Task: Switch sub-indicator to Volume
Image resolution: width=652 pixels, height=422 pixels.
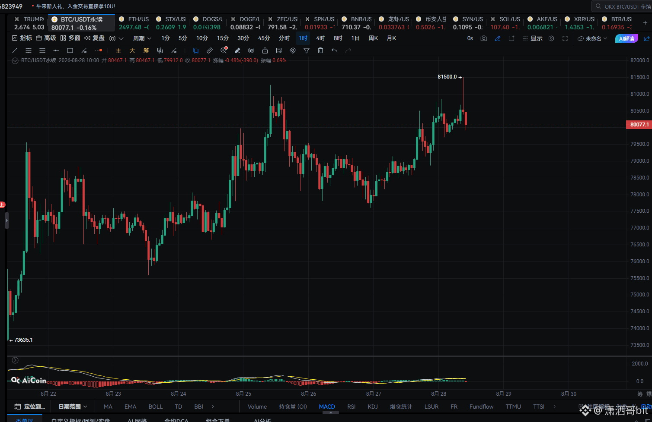Action: pos(257,406)
